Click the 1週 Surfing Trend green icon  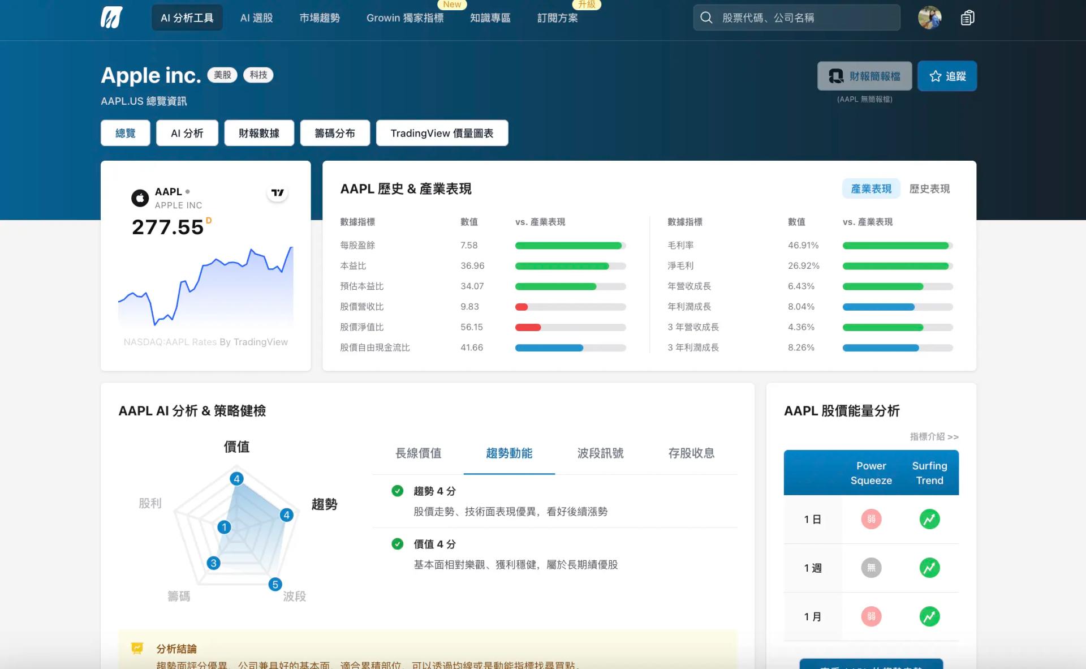pos(929,568)
